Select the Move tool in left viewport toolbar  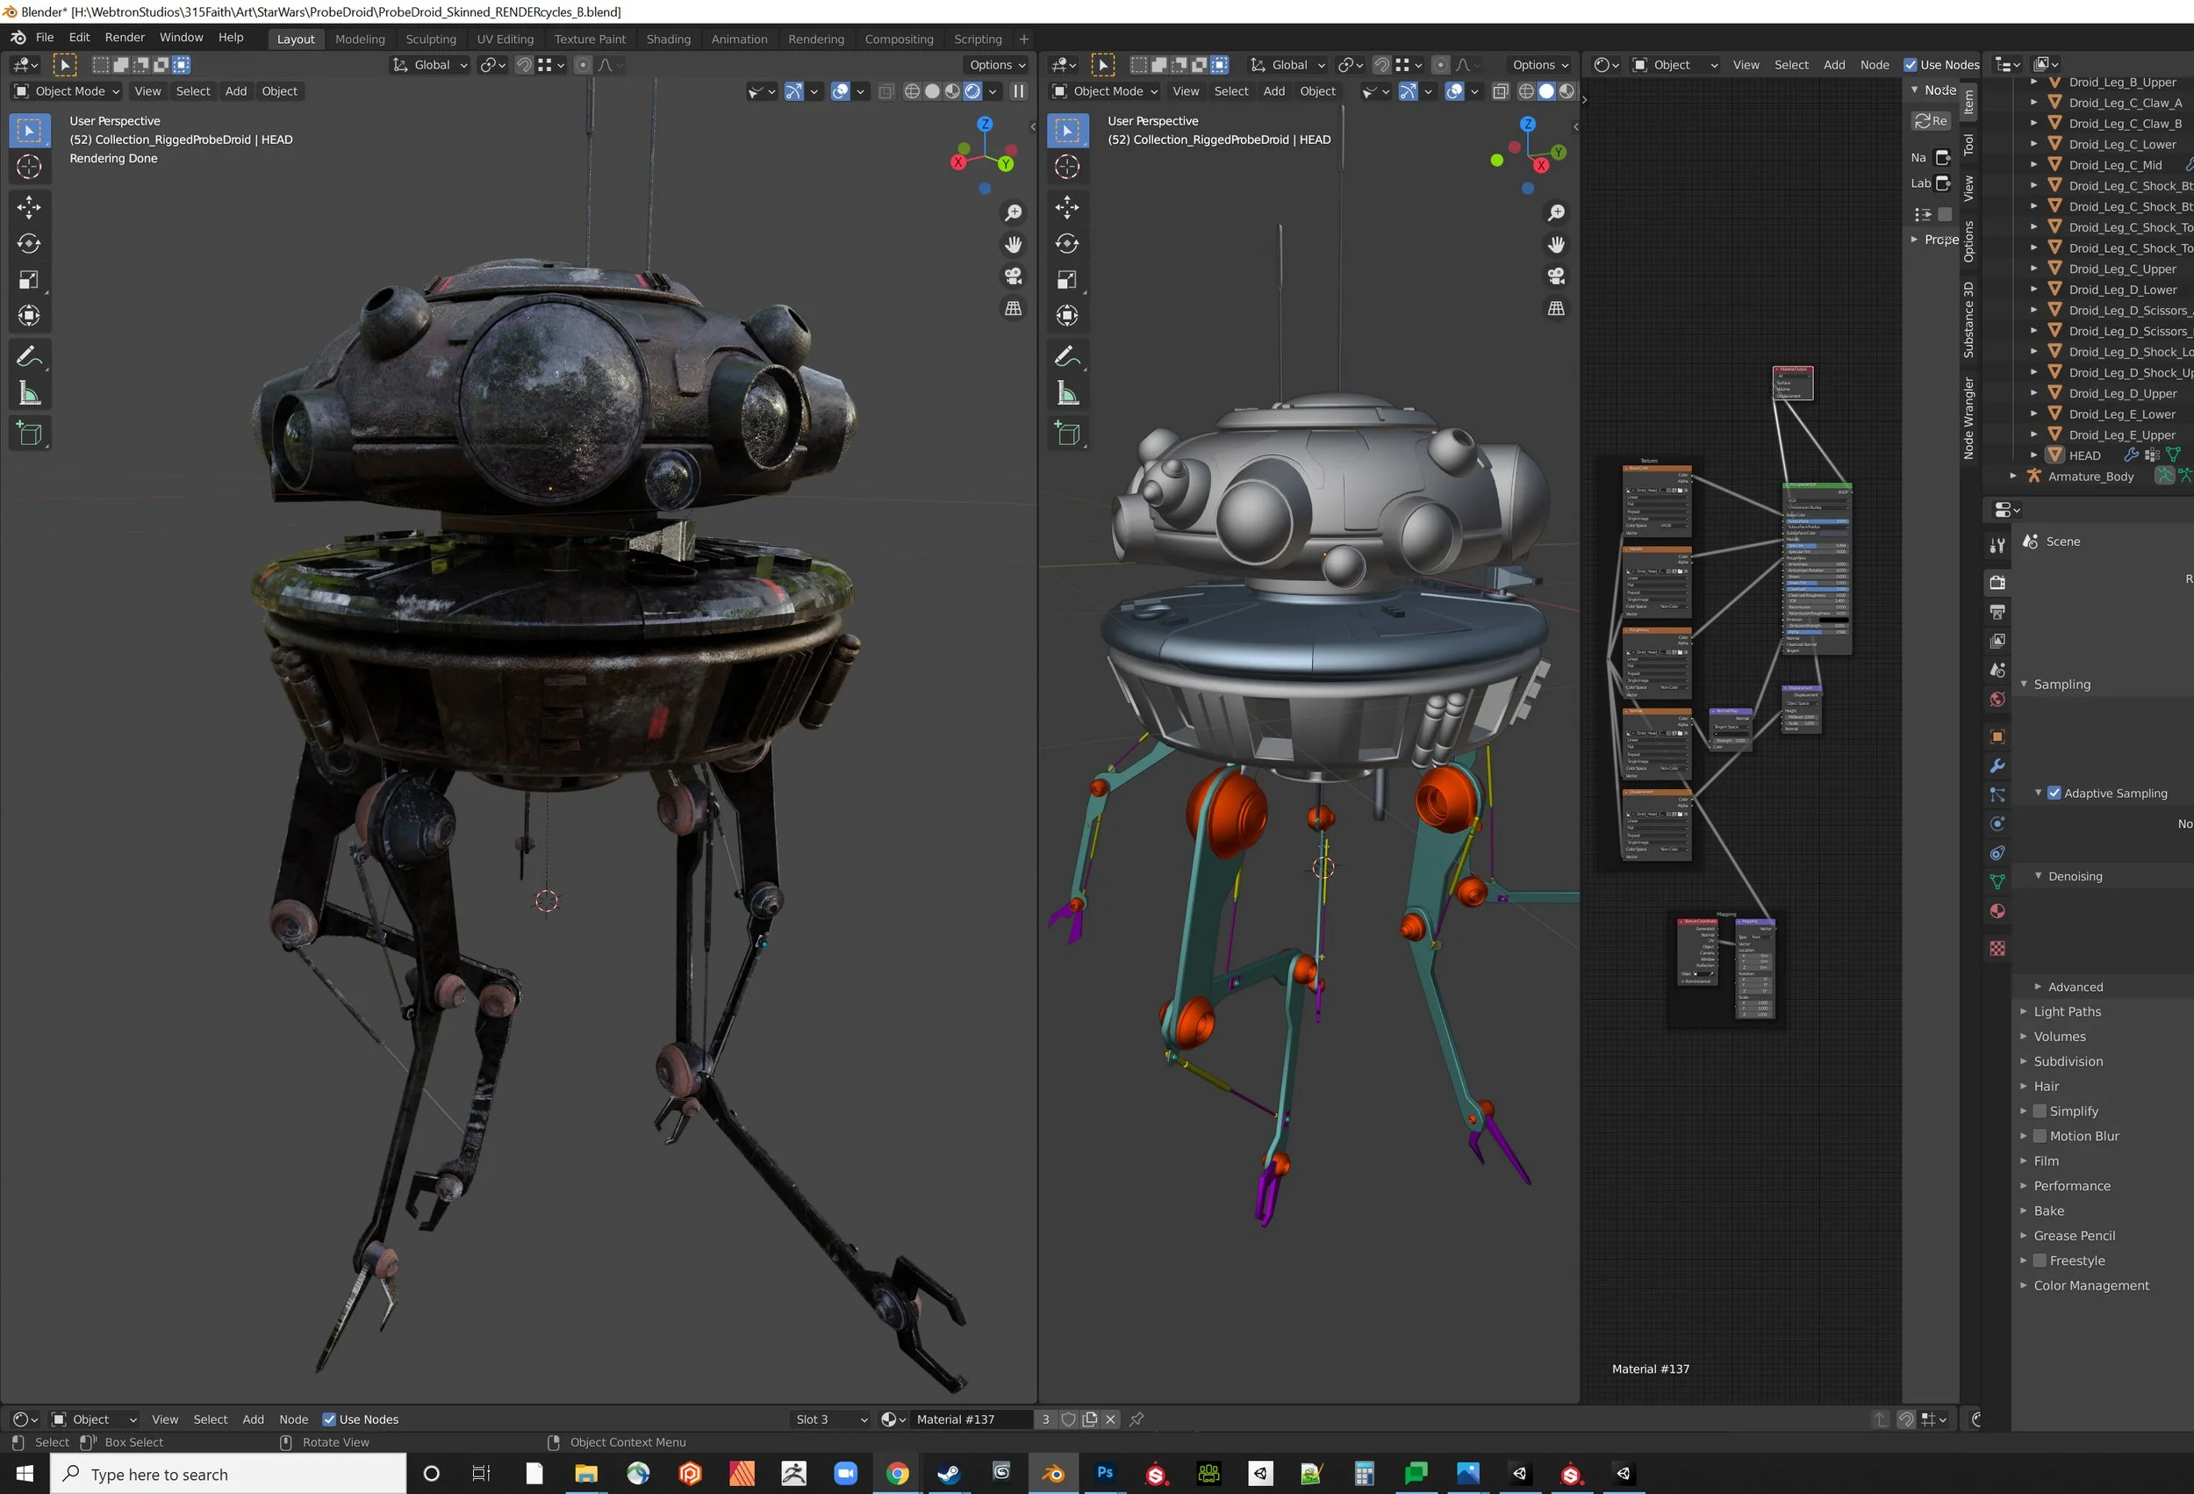click(29, 207)
